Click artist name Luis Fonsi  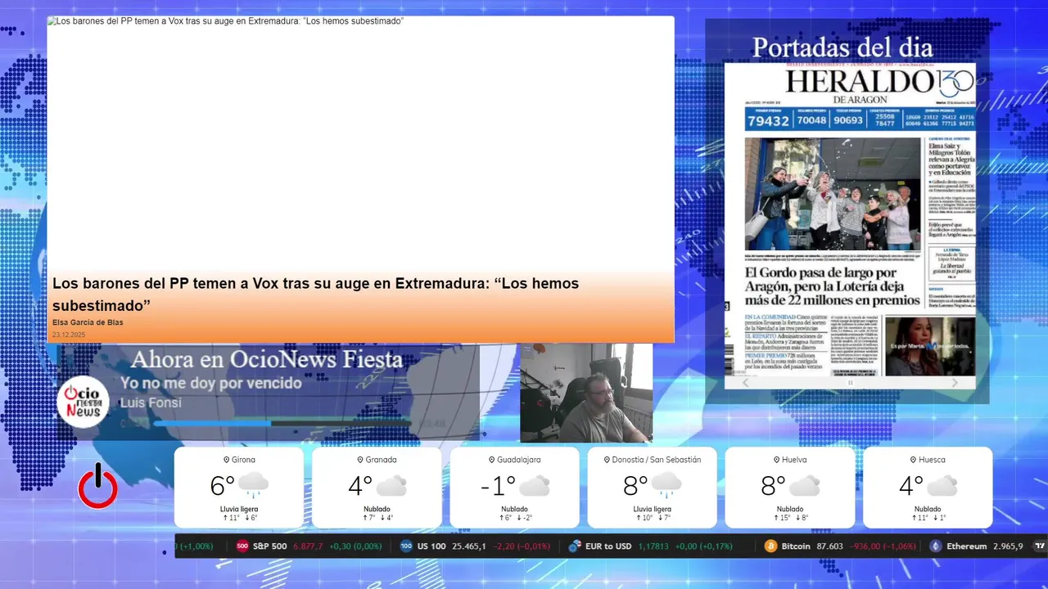point(150,402)
